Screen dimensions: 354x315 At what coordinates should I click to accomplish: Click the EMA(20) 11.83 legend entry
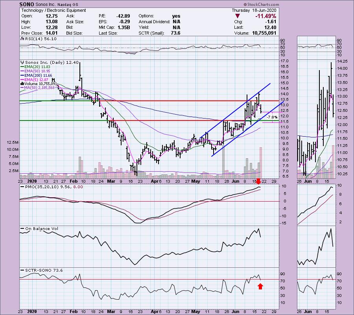pyautogui.click(x=35, y=67)
